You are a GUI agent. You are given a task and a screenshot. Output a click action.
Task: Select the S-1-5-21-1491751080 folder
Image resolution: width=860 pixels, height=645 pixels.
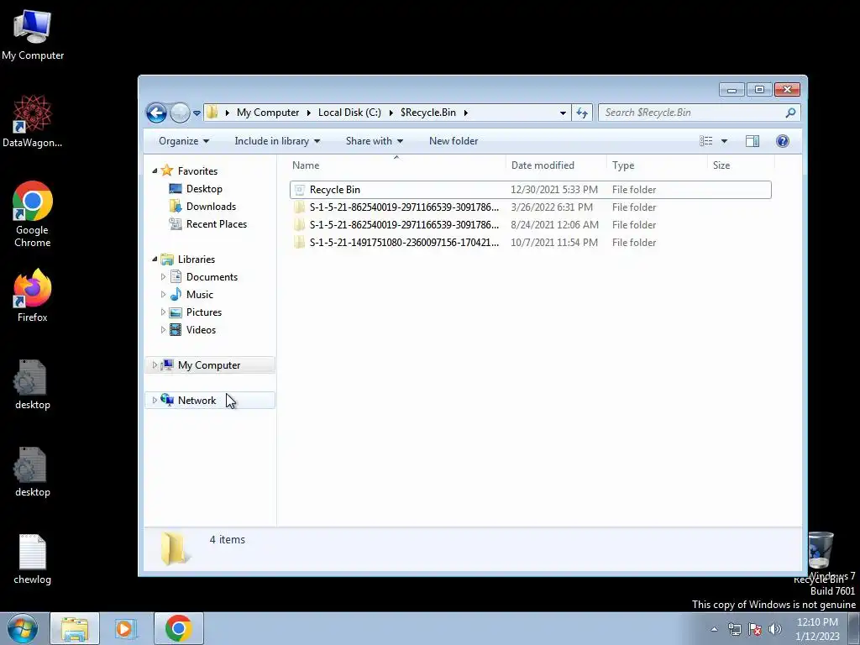click(531, 243)
